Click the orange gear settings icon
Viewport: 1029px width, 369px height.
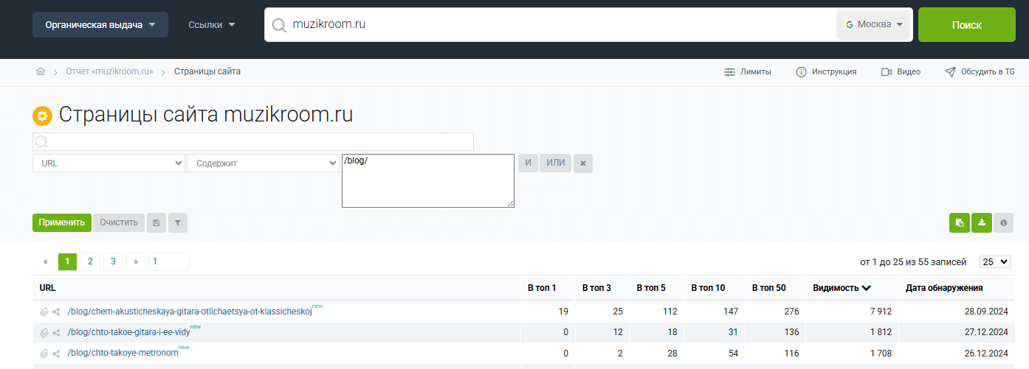coord(42,116)
